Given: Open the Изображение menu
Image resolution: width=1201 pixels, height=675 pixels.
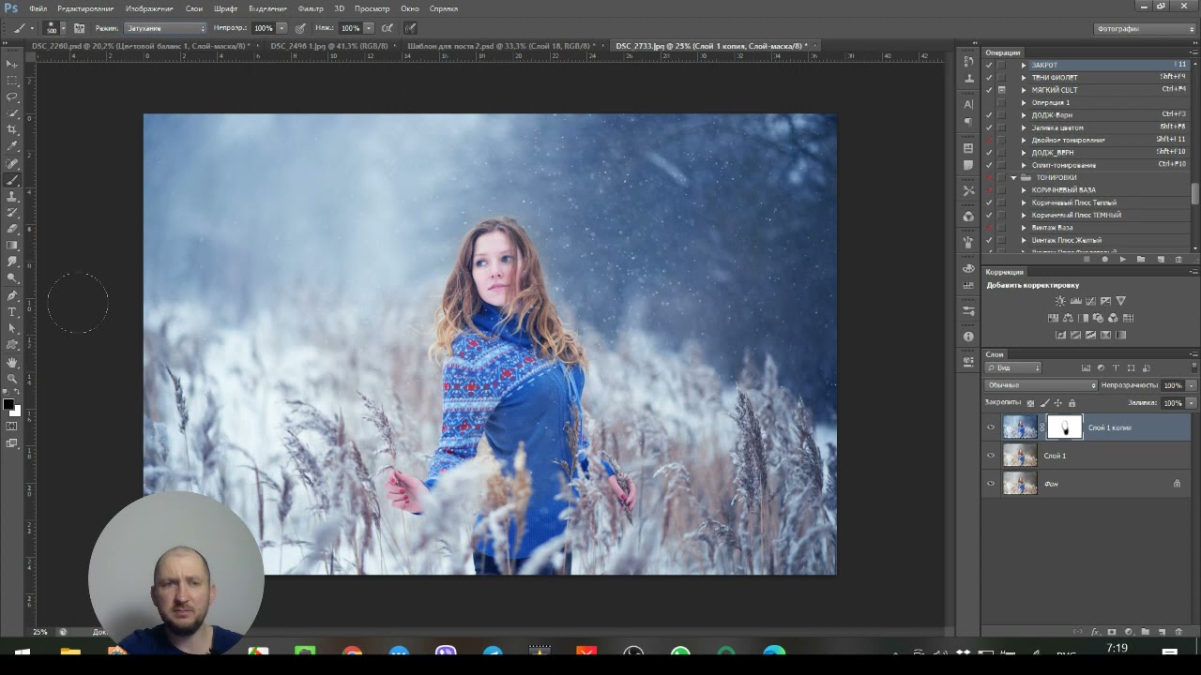Looking at the screenshot, I should tap(149, 8).
